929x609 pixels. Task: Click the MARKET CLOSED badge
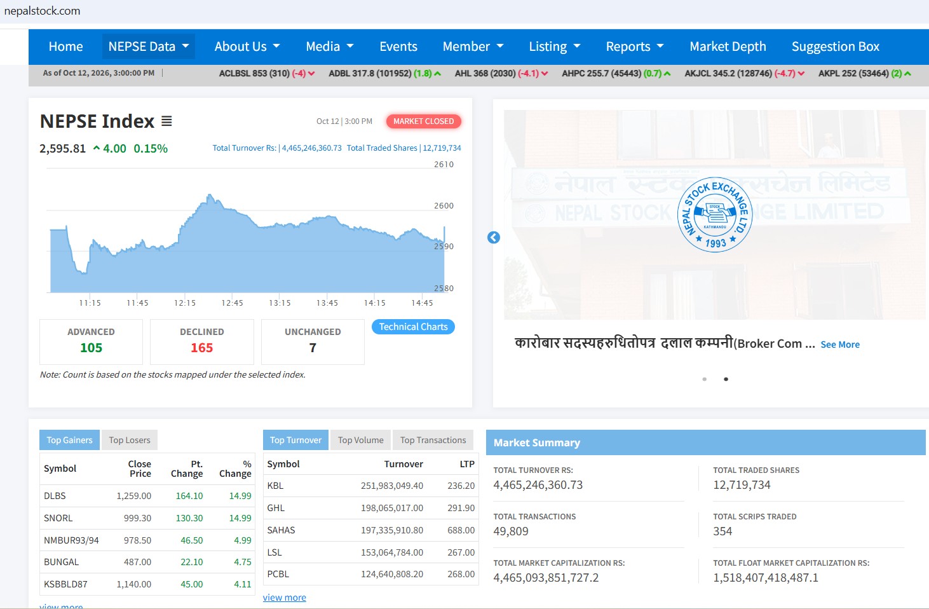[424, 121]
